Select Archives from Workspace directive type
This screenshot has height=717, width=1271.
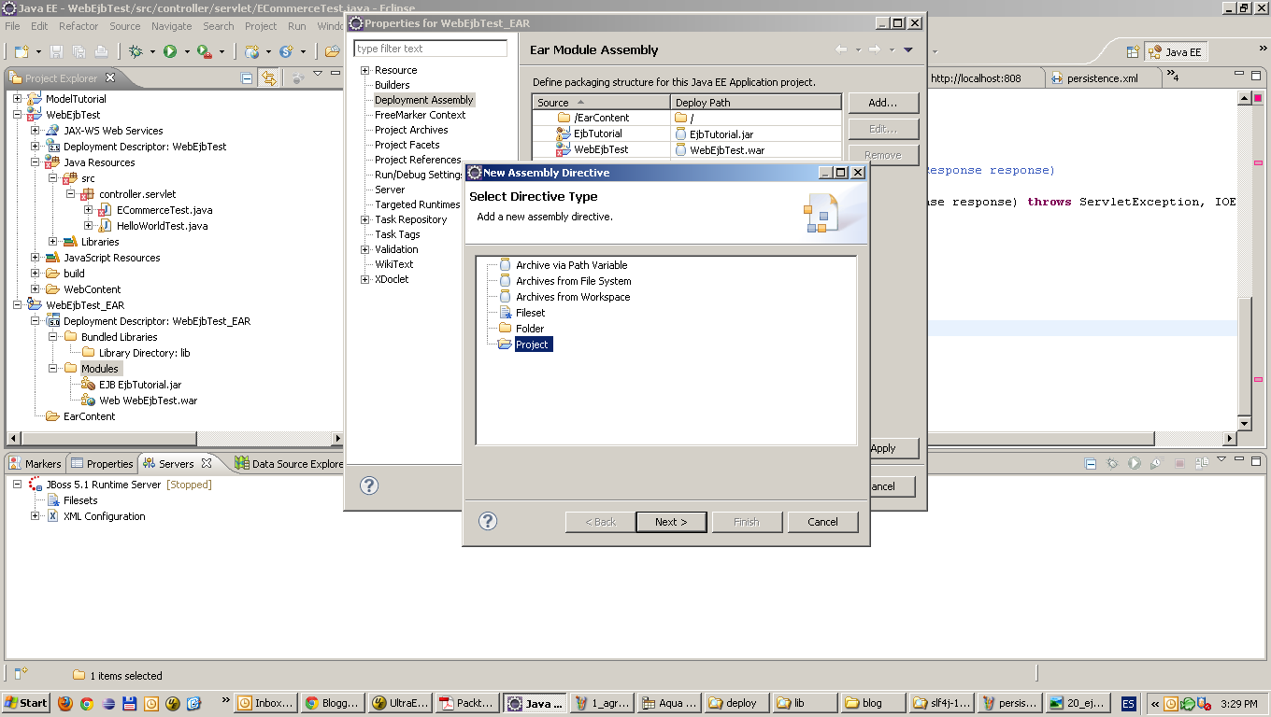(x=572, y=296)
